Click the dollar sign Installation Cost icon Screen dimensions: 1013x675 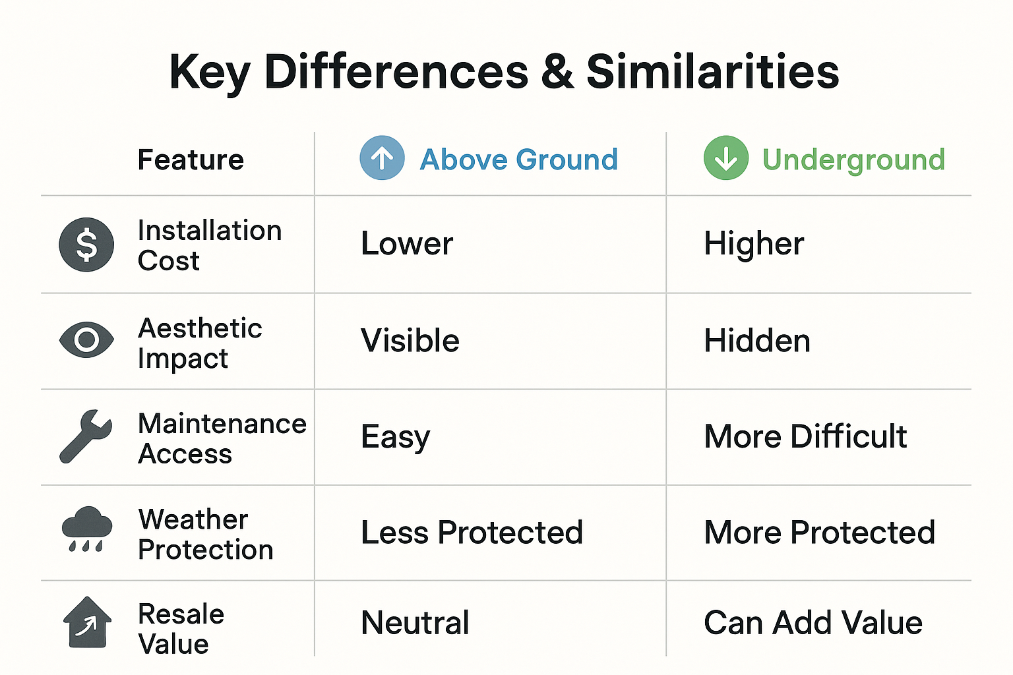click(86, 245)
